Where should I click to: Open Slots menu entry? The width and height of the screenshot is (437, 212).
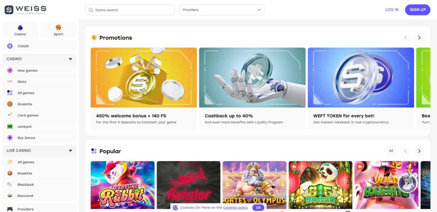[x=39, y=82]
